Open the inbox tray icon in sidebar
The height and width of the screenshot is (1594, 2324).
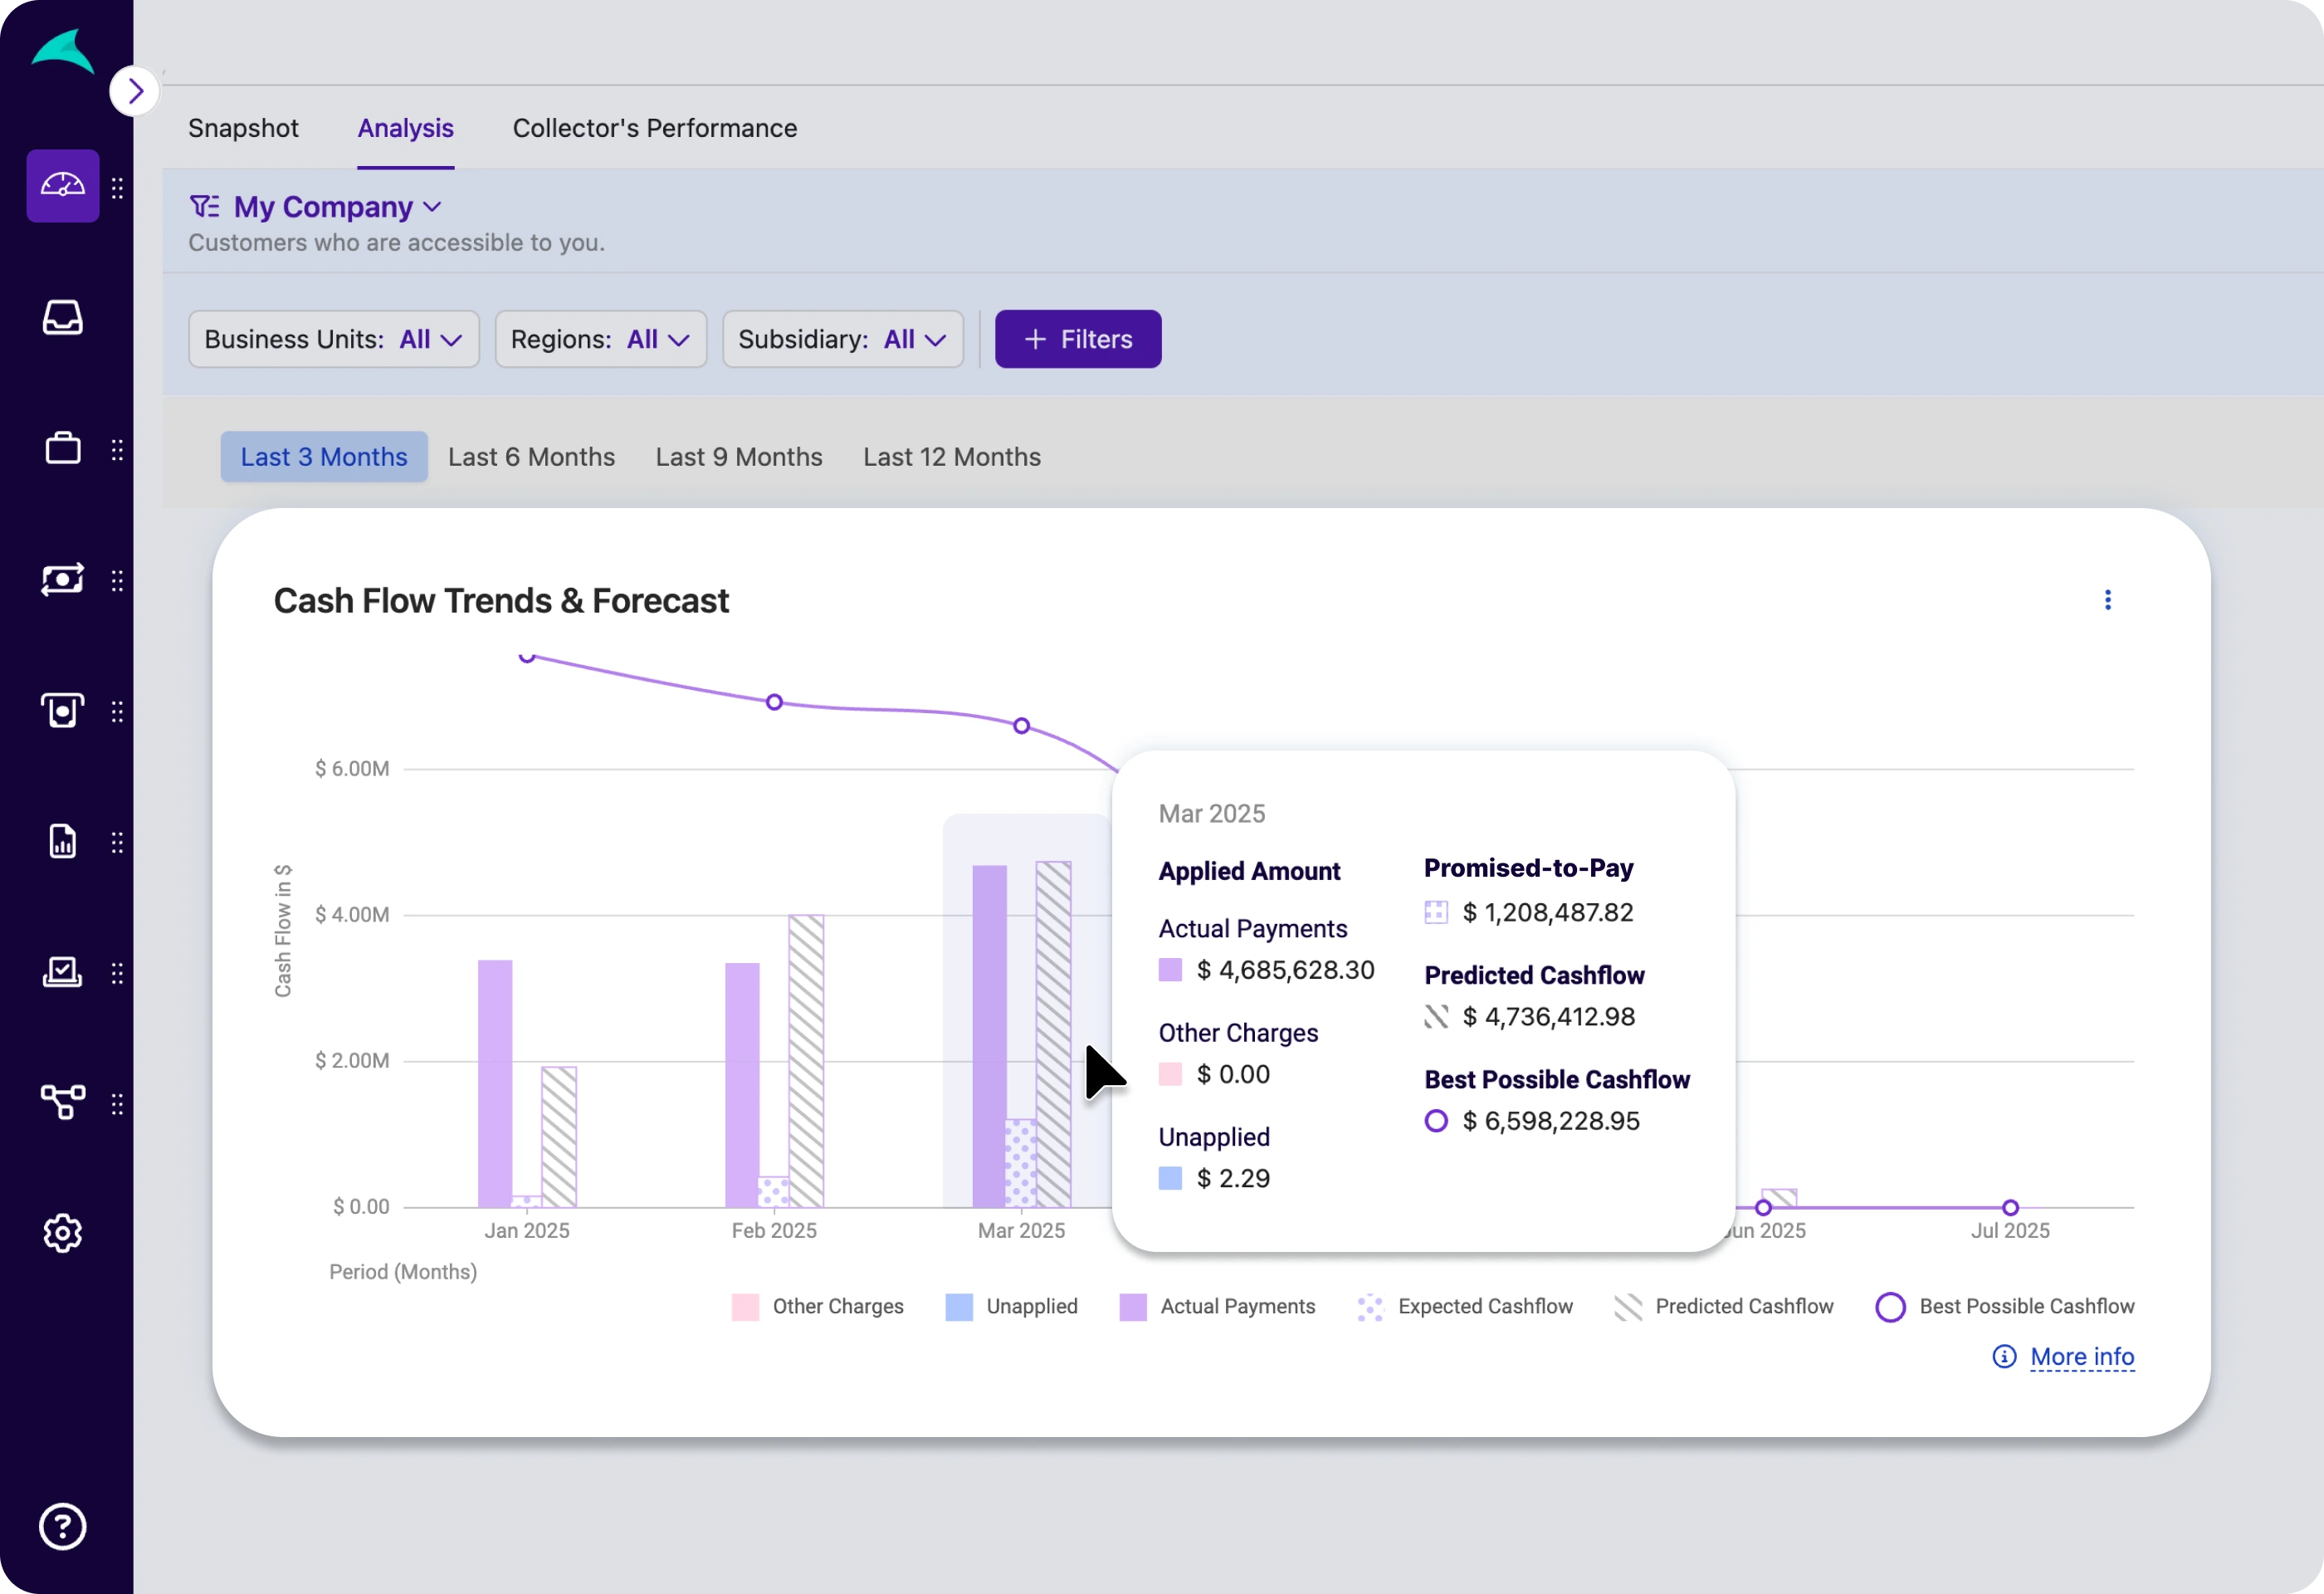[62, 318]
